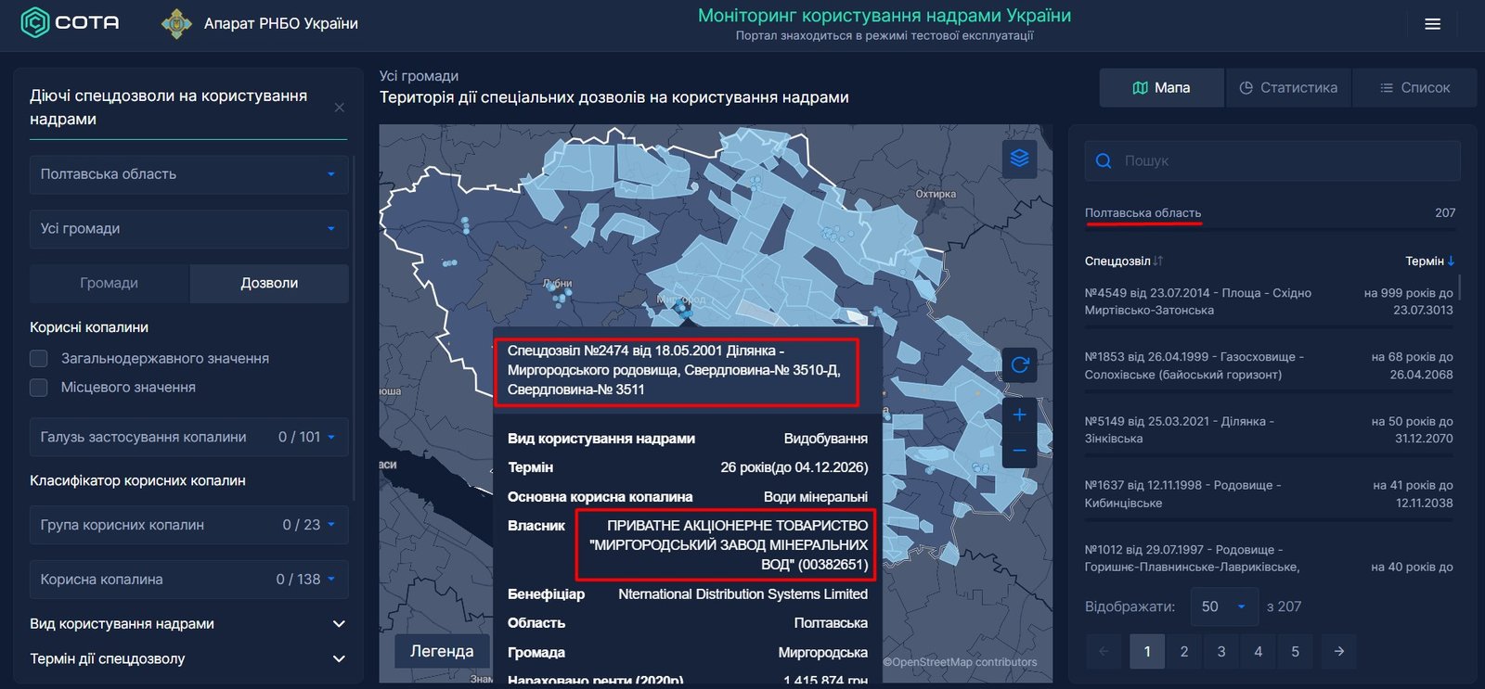Image resolution: width=1485 pixels, height=689 pixels.
Task: Click the Пошук search field
Action: pyautogui.click(x=1272, y=161)
